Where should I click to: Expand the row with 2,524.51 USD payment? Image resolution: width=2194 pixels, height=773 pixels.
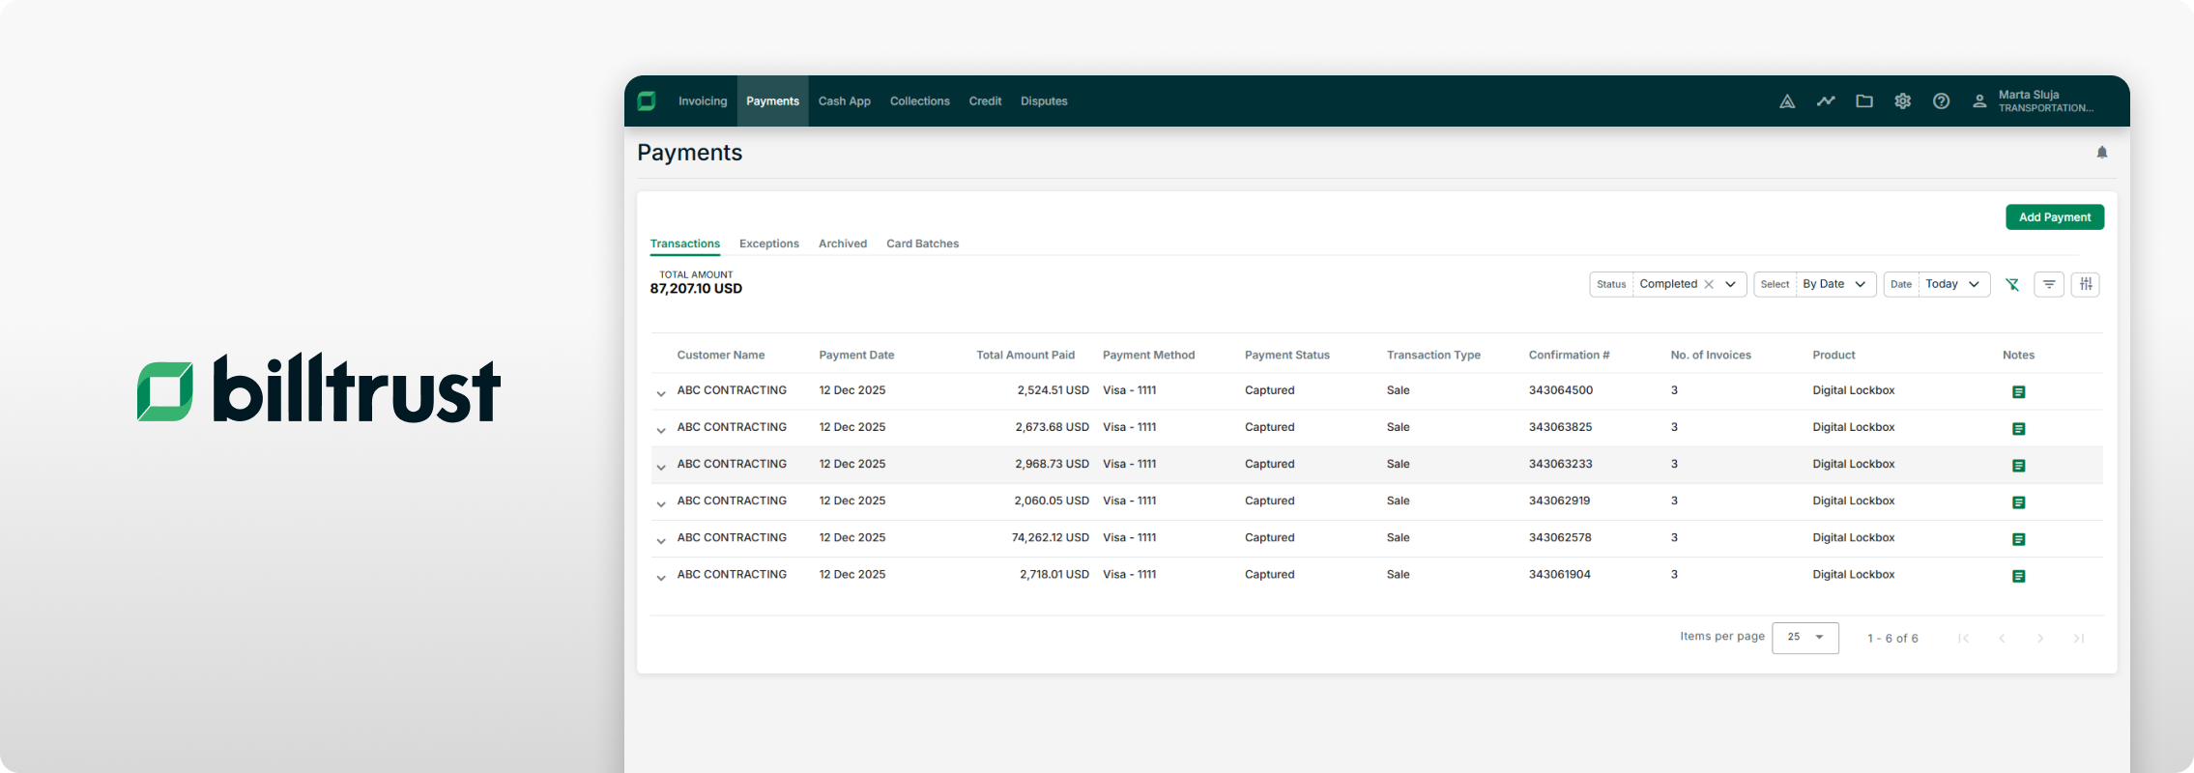click(x=661, y=393)
